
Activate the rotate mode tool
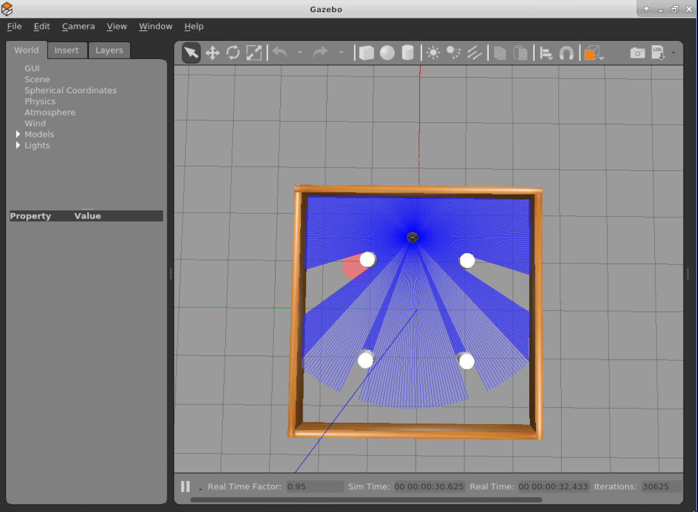233,54
